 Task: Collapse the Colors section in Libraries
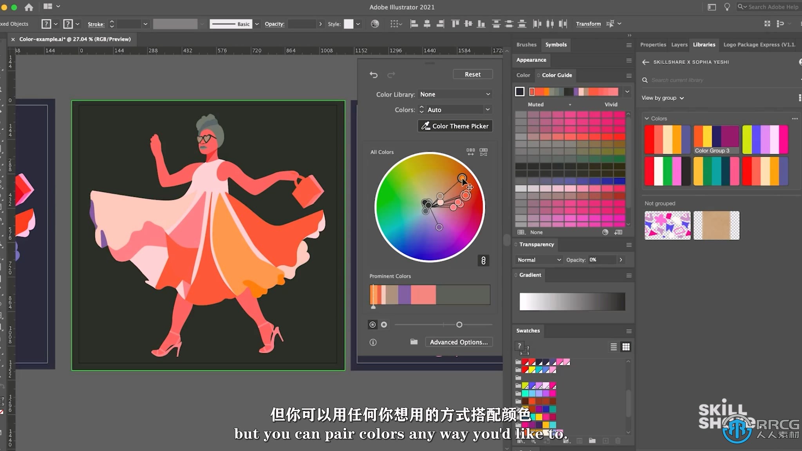point(646,118)
